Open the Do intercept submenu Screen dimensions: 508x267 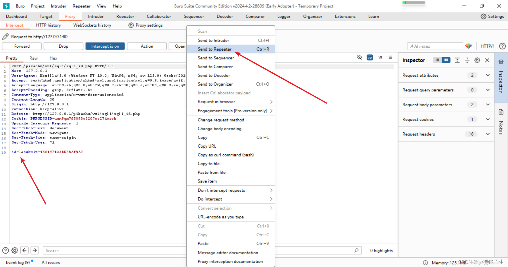pyautogui.click(x=231, y=199)
